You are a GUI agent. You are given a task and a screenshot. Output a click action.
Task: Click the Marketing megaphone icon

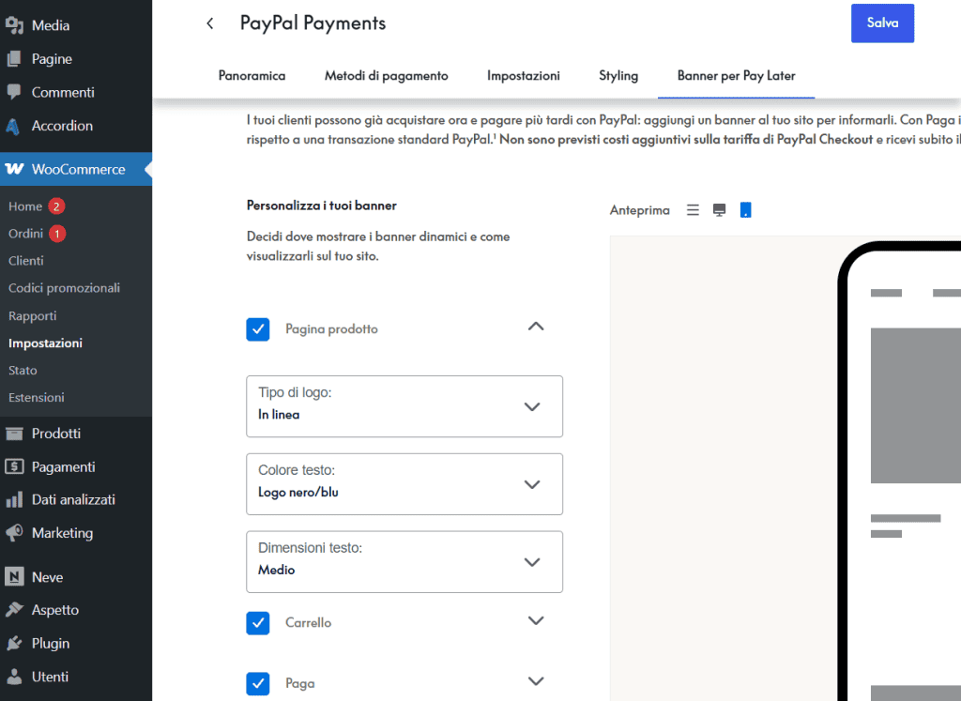(14, 532)
